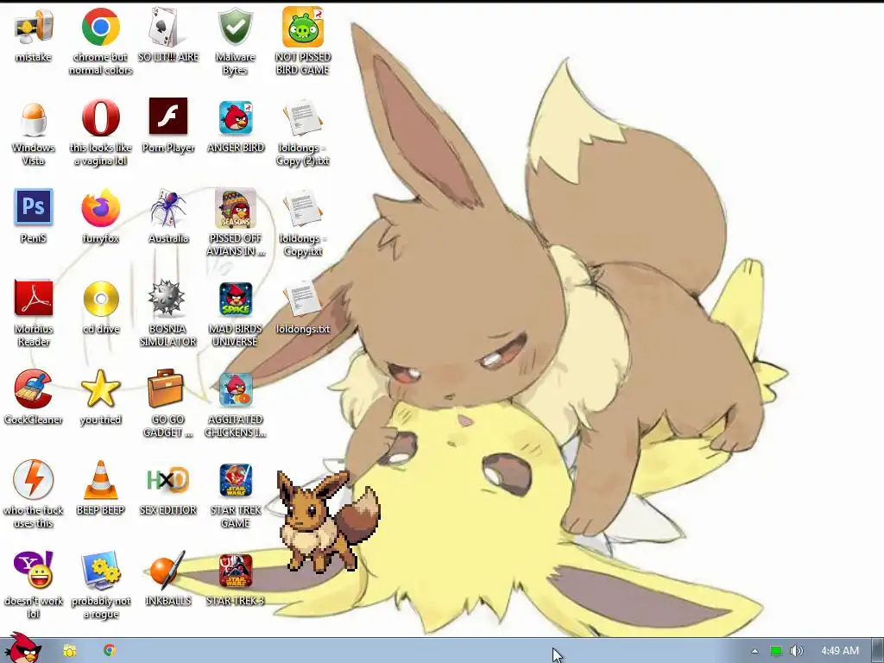Select 'probably not a rogue' gears icon
This screenshot has height=663, width=884.
point(101,571)
